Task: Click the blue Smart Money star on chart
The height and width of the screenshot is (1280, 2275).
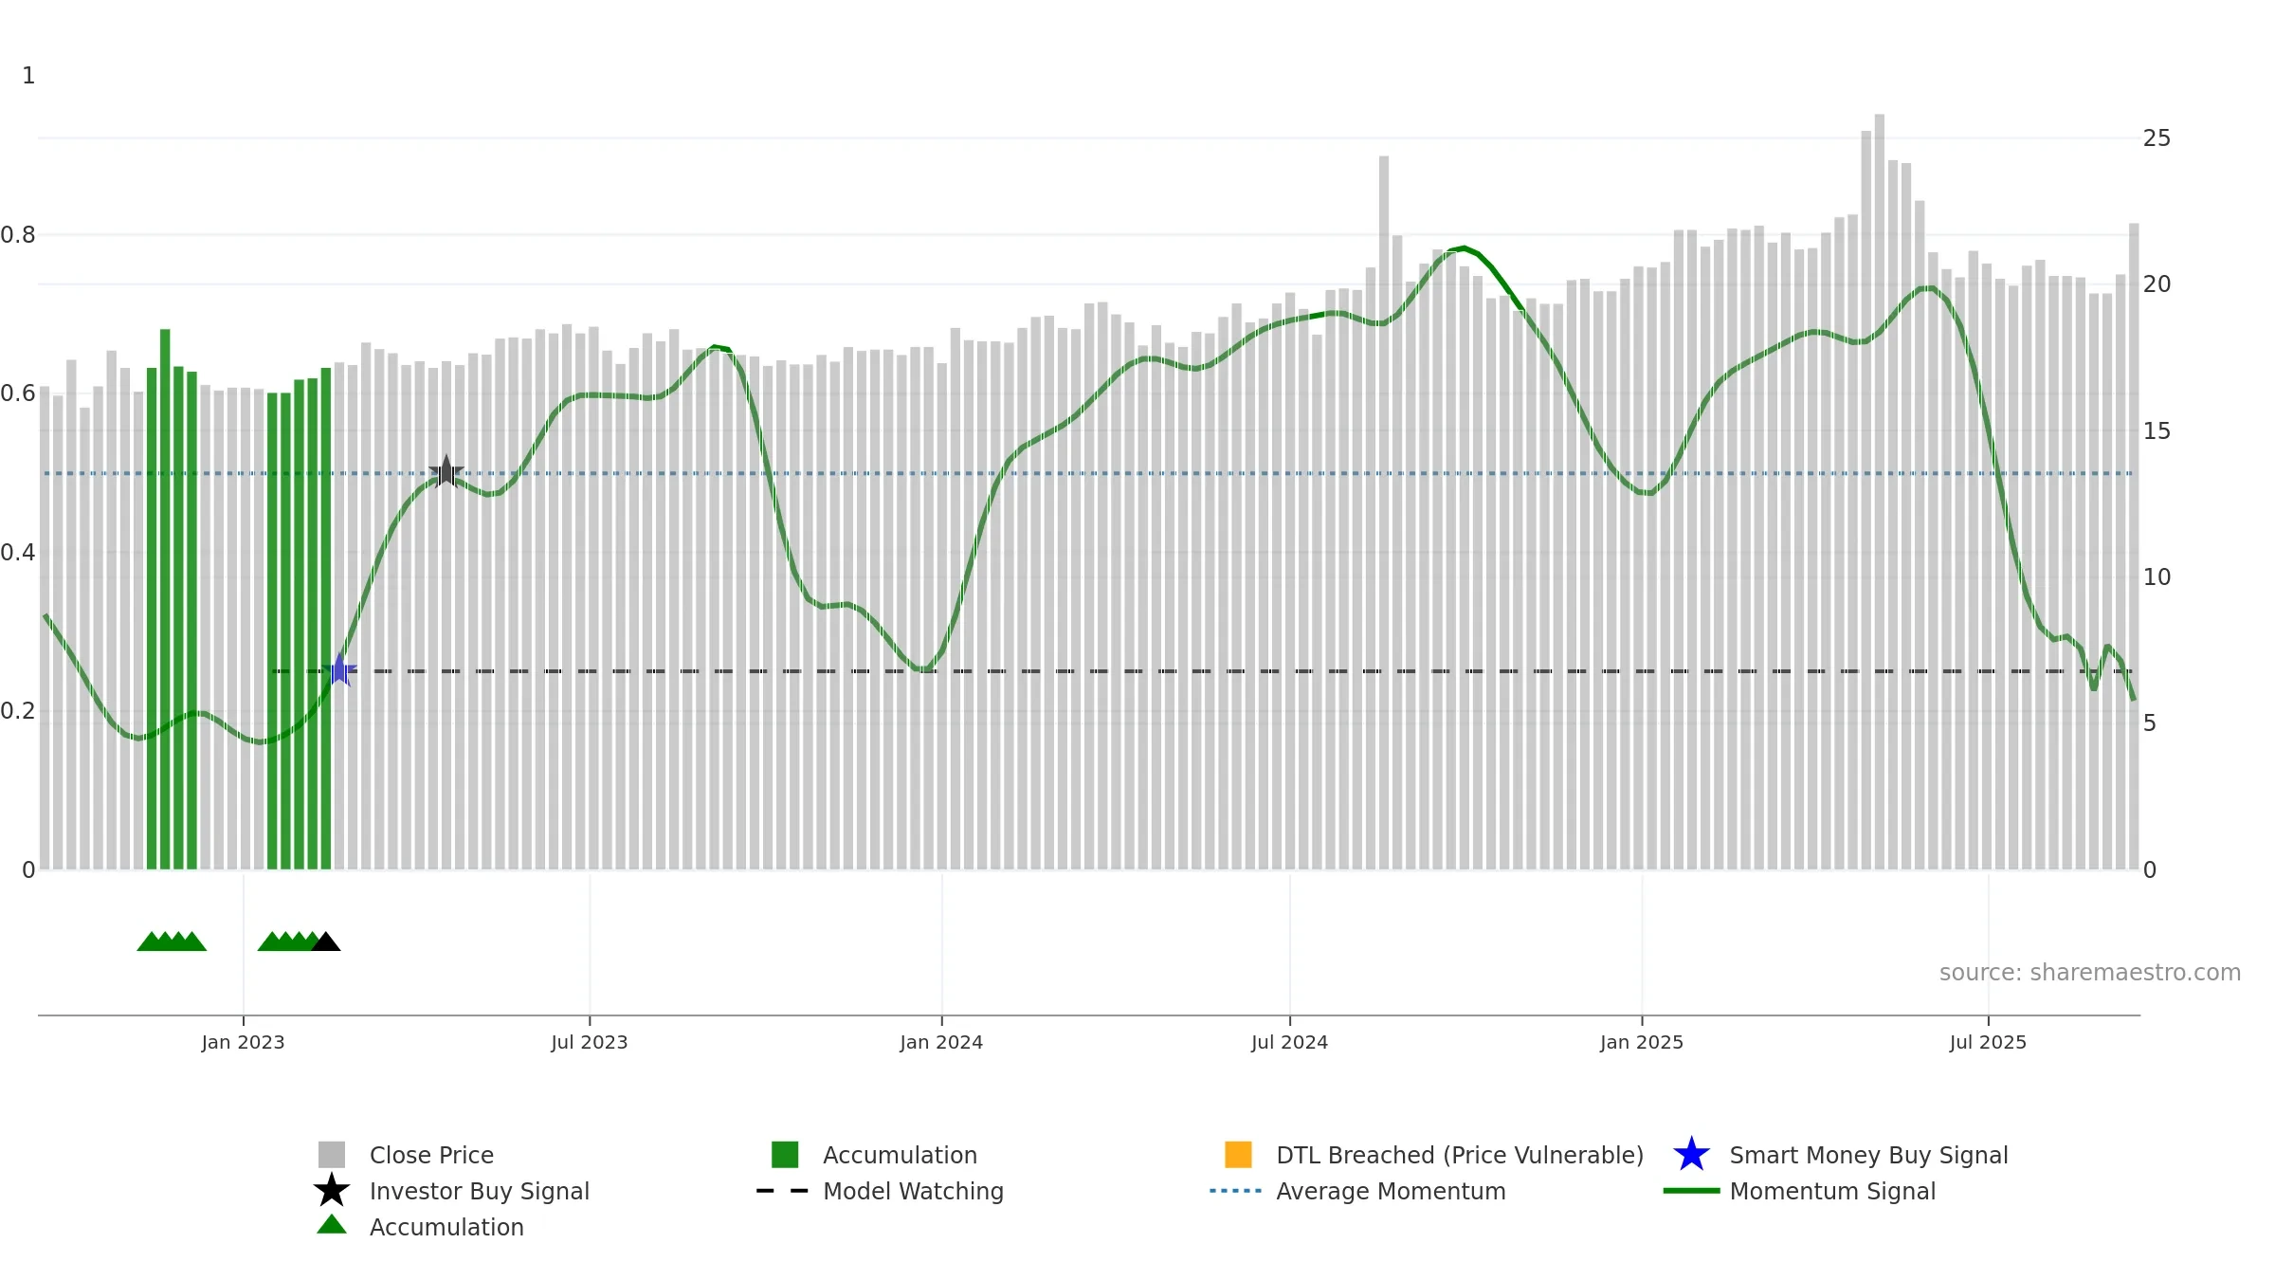Action: [339, 670]
